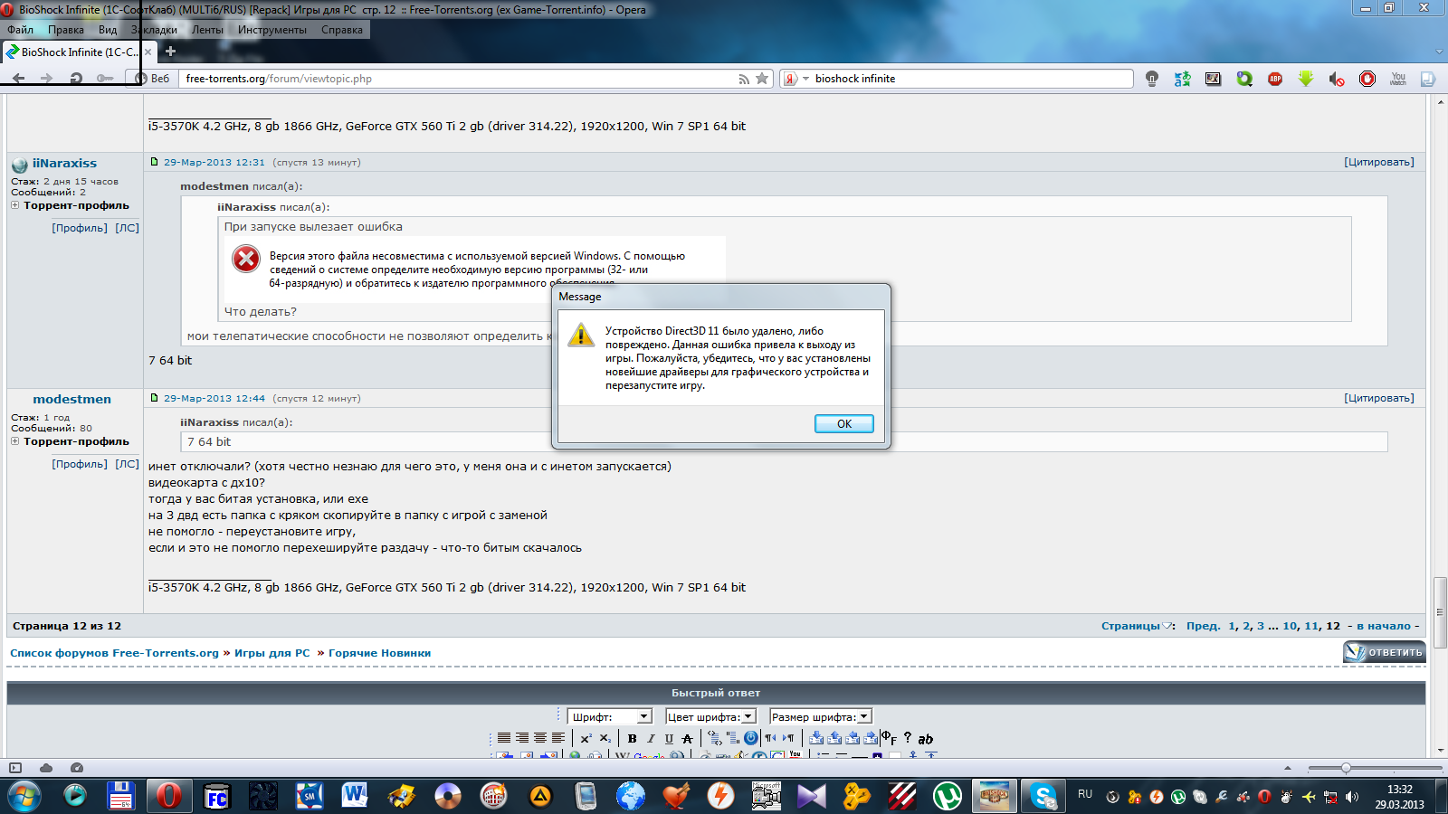Open iiNaraxiss Профиль link
This screenshot has width=1448, height=814.
(x=80, y=228)
